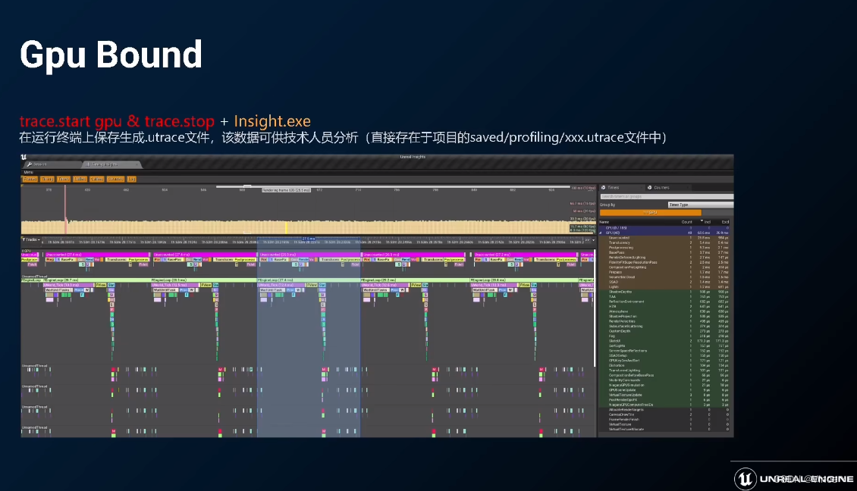Select the RenderVelocities timer row
Viewport: 857px width, 491px height.
pos(666,321)
